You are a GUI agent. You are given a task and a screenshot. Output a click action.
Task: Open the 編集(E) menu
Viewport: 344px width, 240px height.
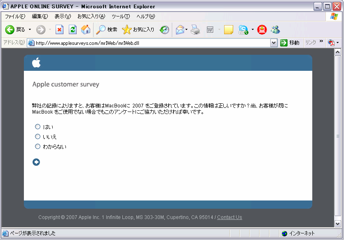click(40, 16)
